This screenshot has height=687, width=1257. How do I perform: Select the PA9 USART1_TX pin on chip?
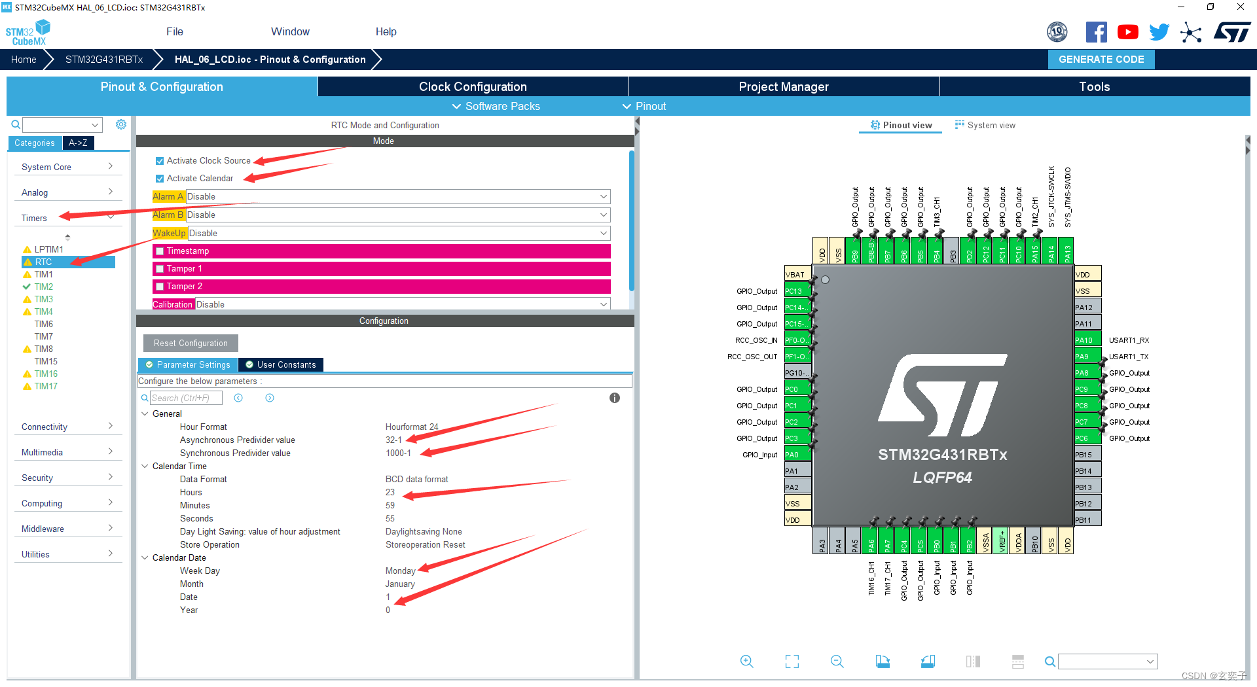click(1087, 357)
